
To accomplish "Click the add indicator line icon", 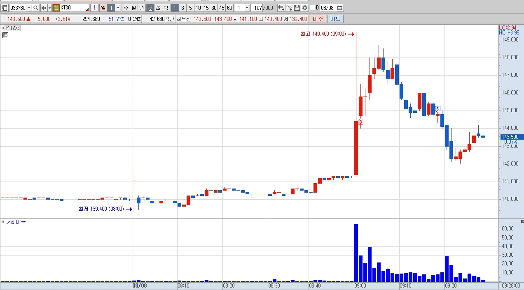I will (289, 8).
